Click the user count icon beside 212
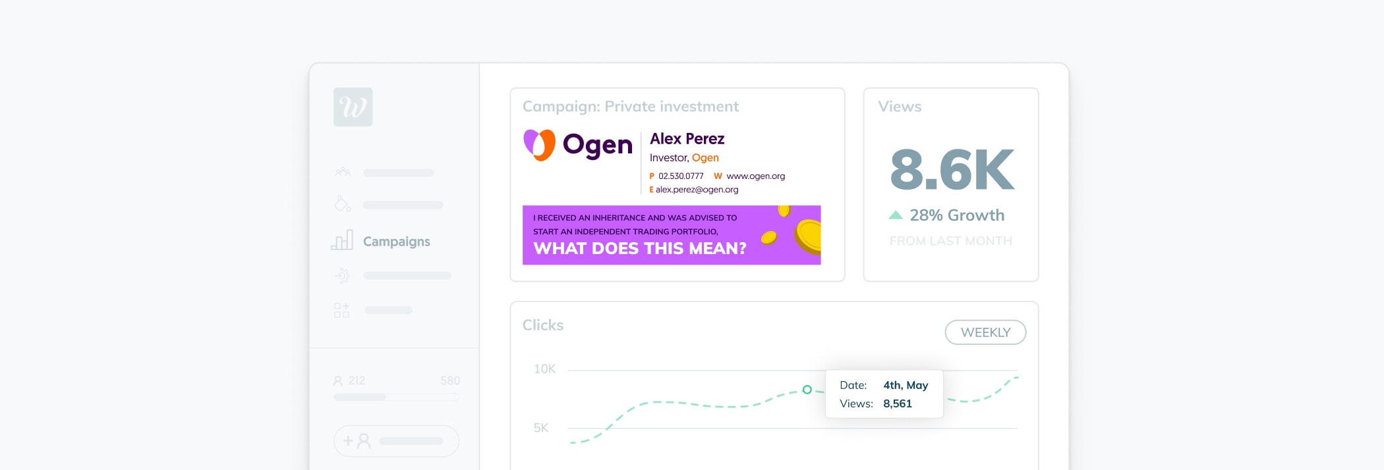The image size is (1384, 470). (x=338, y=380)
